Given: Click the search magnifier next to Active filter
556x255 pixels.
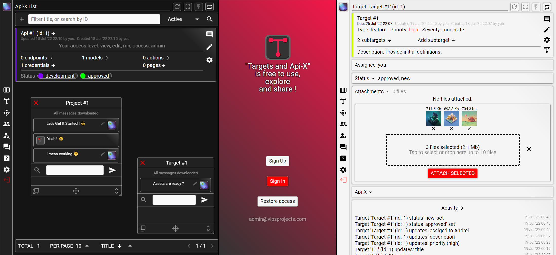Looking at the screenshot, I should (x=209, y=19).
